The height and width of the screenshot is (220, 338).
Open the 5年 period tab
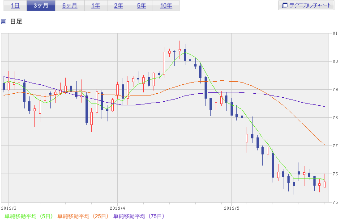pyautogui.click(x=141, y=6)
